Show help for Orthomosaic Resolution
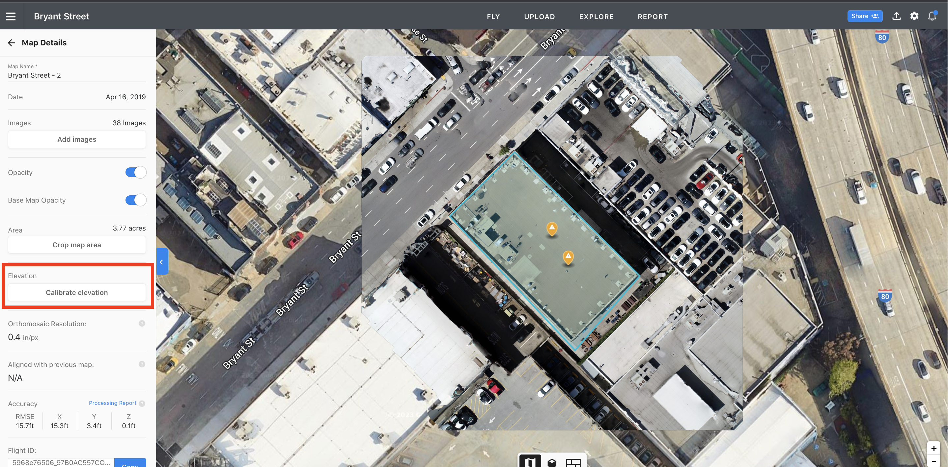948x467 pixels. point(142,324)
